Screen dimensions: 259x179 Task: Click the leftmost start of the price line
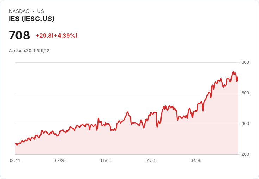[x=15, y=144]
